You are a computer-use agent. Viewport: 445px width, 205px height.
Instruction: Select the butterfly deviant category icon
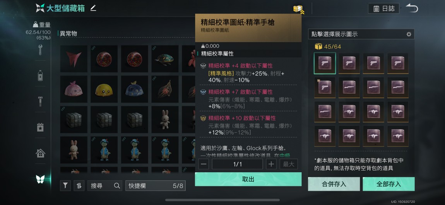(x=40, y=179)
